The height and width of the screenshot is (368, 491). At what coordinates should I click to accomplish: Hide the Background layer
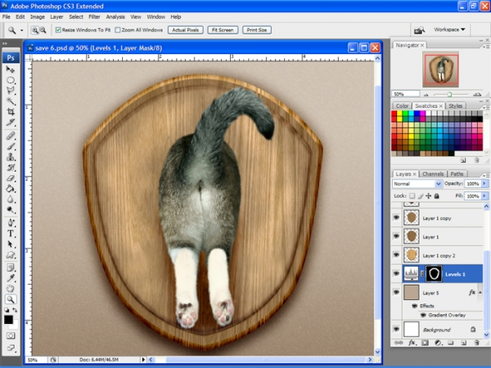pyautogui.click(x=396, y=330)
